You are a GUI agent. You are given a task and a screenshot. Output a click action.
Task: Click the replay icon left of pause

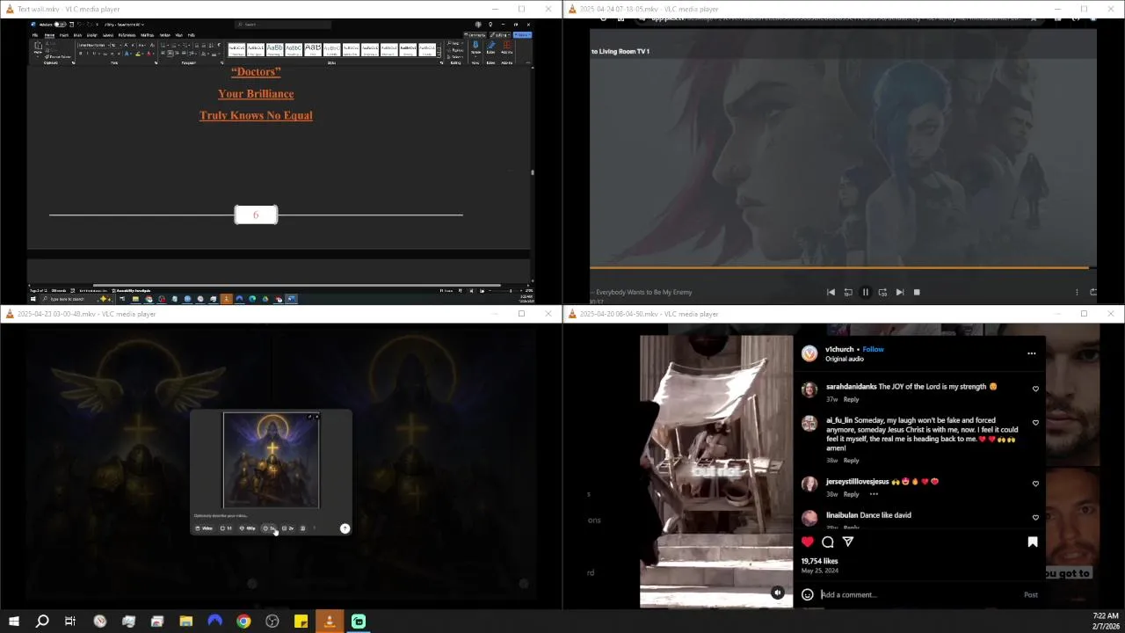848,292
